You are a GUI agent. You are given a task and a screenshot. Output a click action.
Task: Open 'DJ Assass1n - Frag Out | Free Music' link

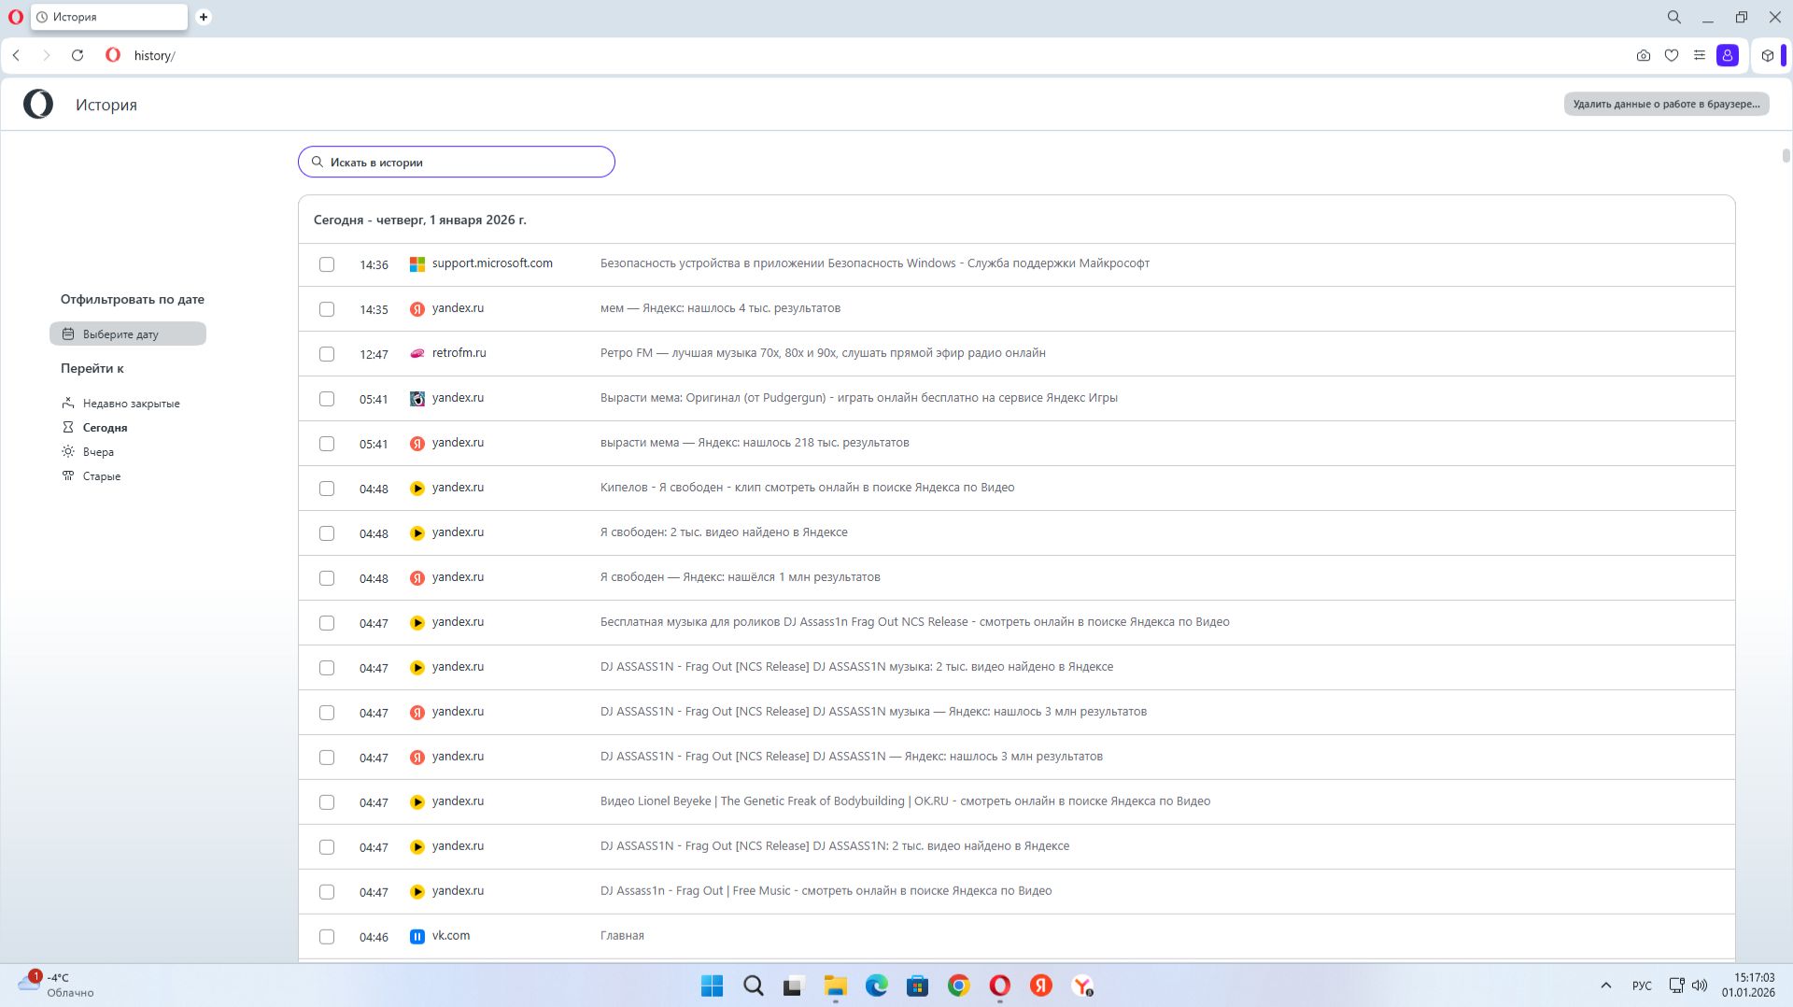826,891
